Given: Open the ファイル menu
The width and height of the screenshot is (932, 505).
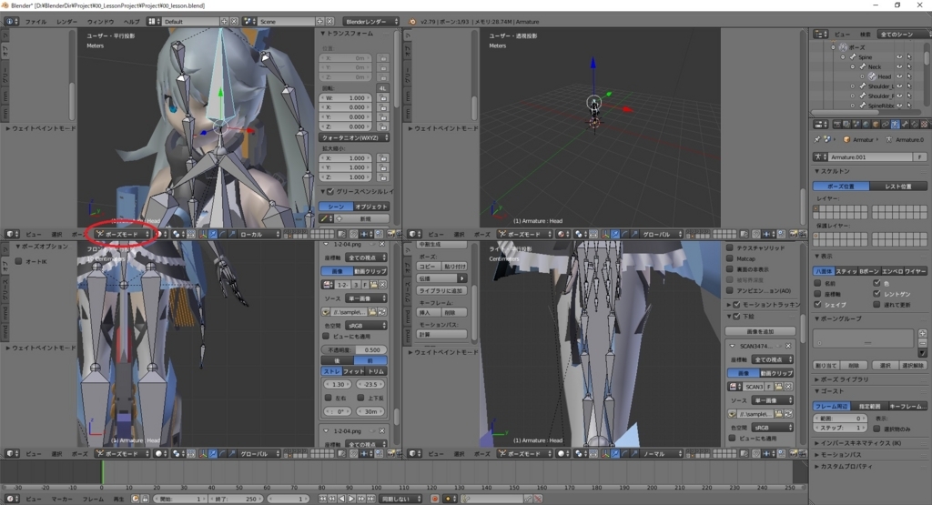Looking at the screenshot, I should (35, 21).
